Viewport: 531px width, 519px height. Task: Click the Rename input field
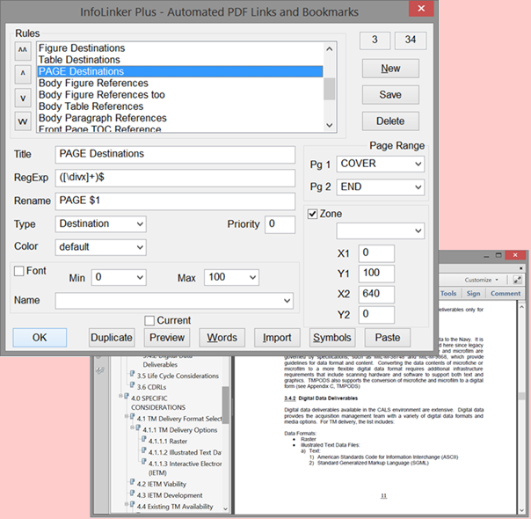175,201
